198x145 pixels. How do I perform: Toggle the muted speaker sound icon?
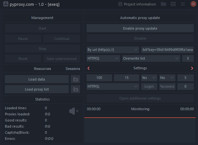74,111
